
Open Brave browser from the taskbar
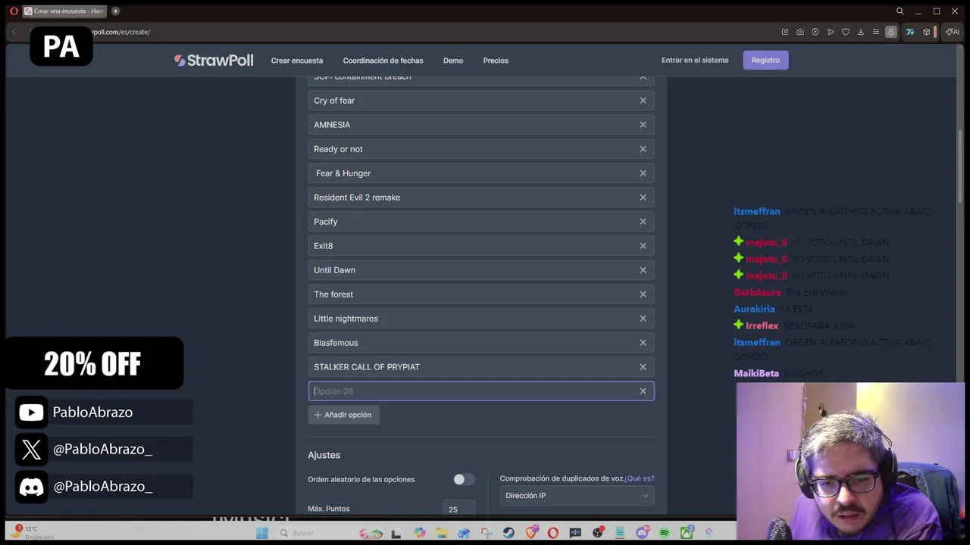(532, 533)
